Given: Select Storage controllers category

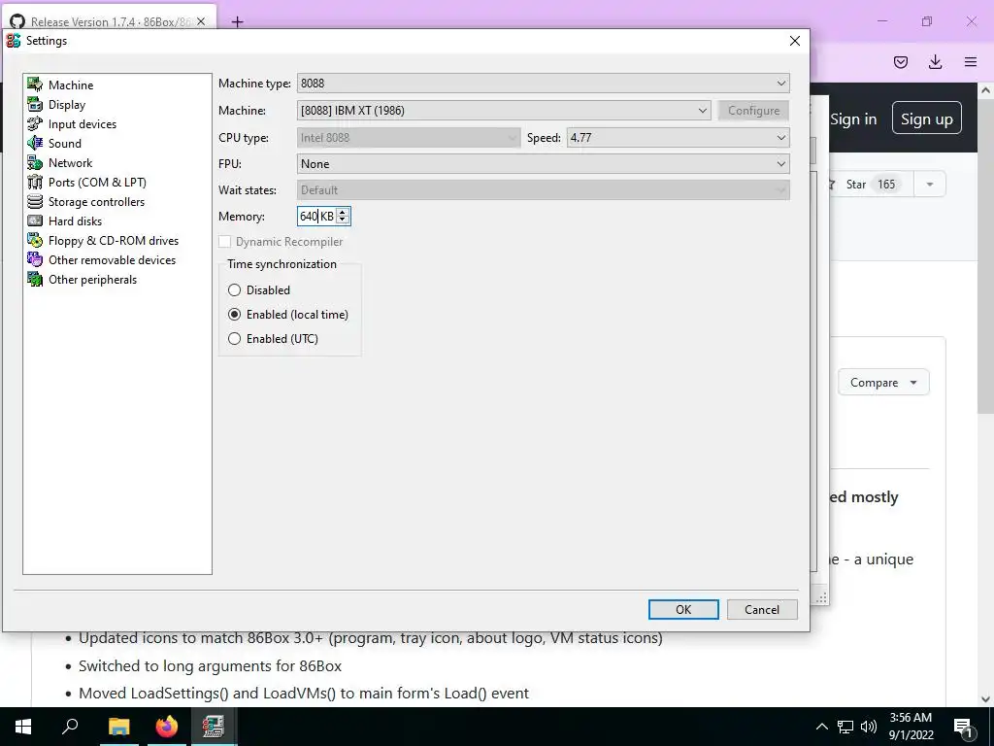Looking at the screenshot, I should tap(96, 202).
